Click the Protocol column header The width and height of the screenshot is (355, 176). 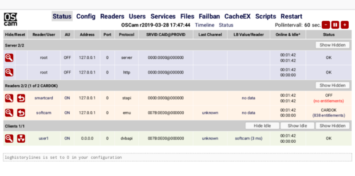[x=126, y=35]
